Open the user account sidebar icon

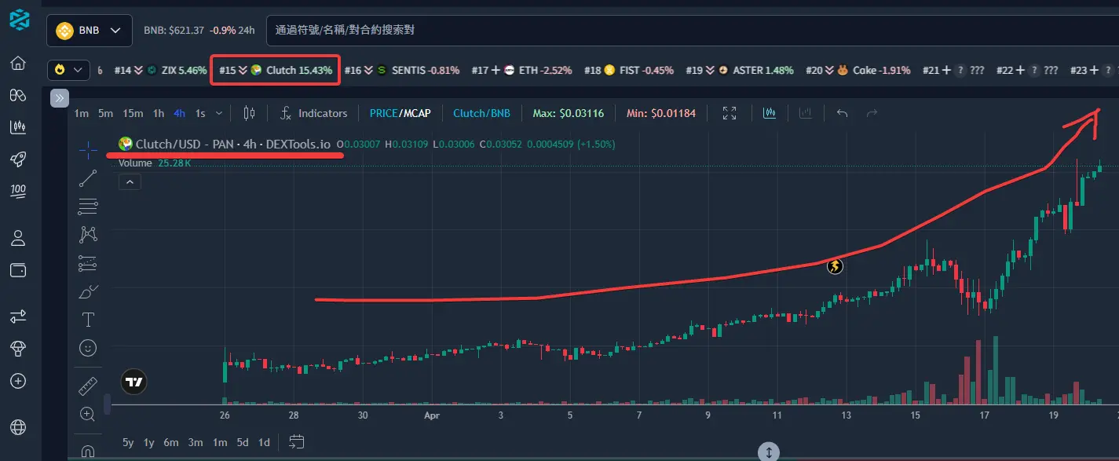pyautogui.click(x=18, y=237)
